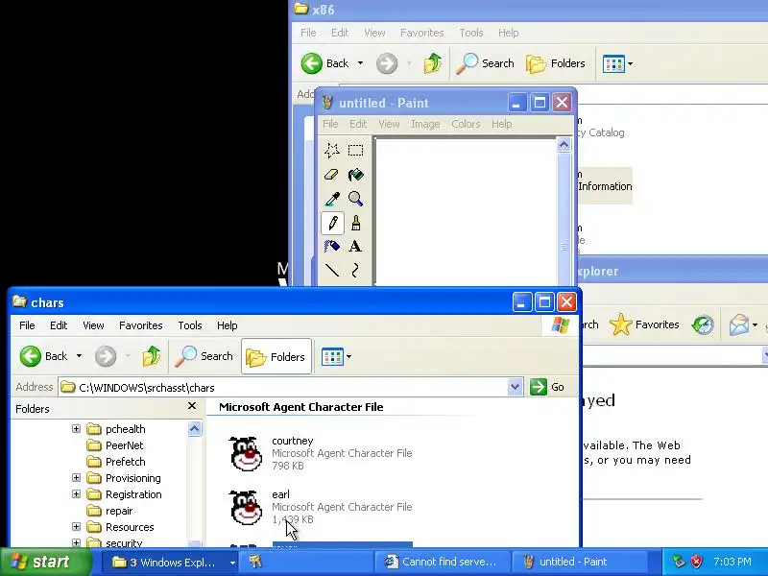Switch to the 'Cannot find server' taskbar button
This screenshot has width=768, height=576.
[x=443, y=562]
